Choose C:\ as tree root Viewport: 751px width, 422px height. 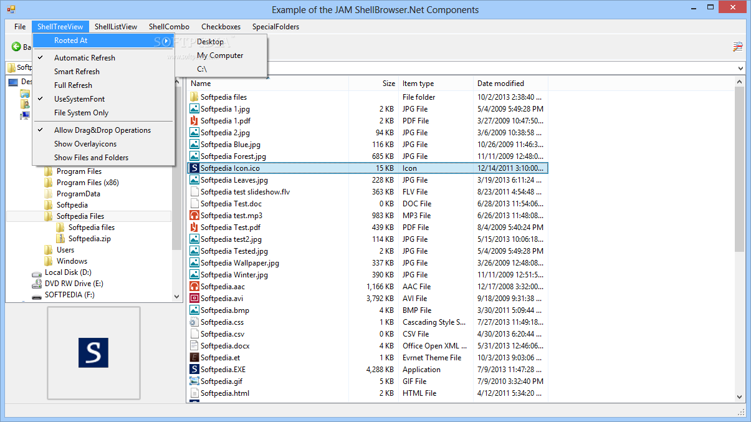221,69
